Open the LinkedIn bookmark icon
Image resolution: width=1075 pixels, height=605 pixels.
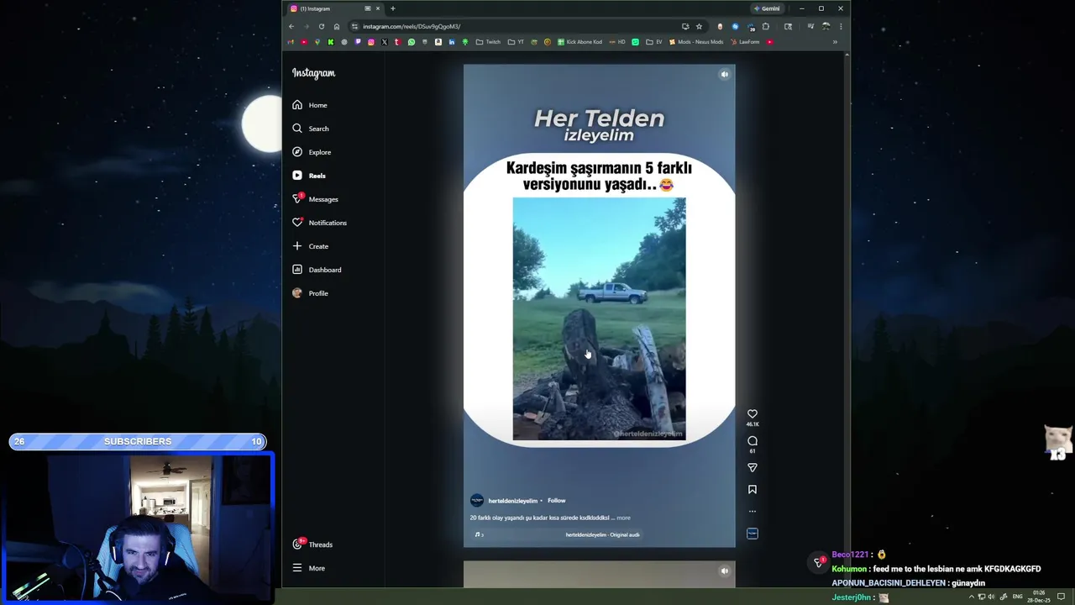click(452, 42)
